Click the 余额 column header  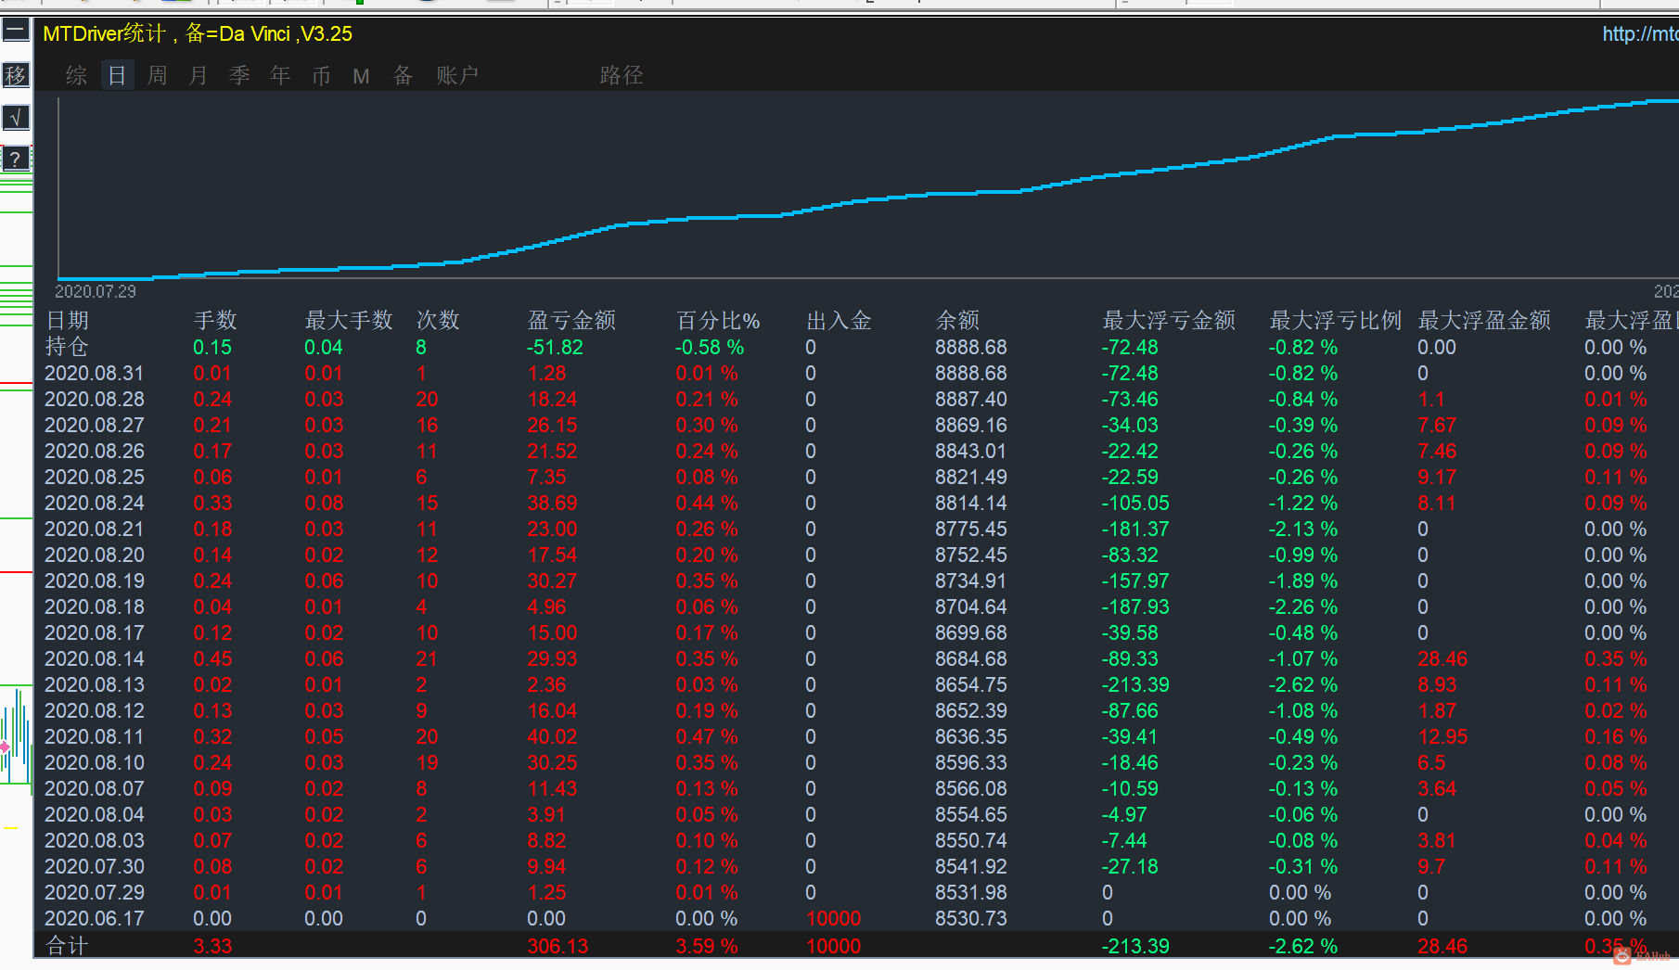pyautogui.click(x=957, y=321)
